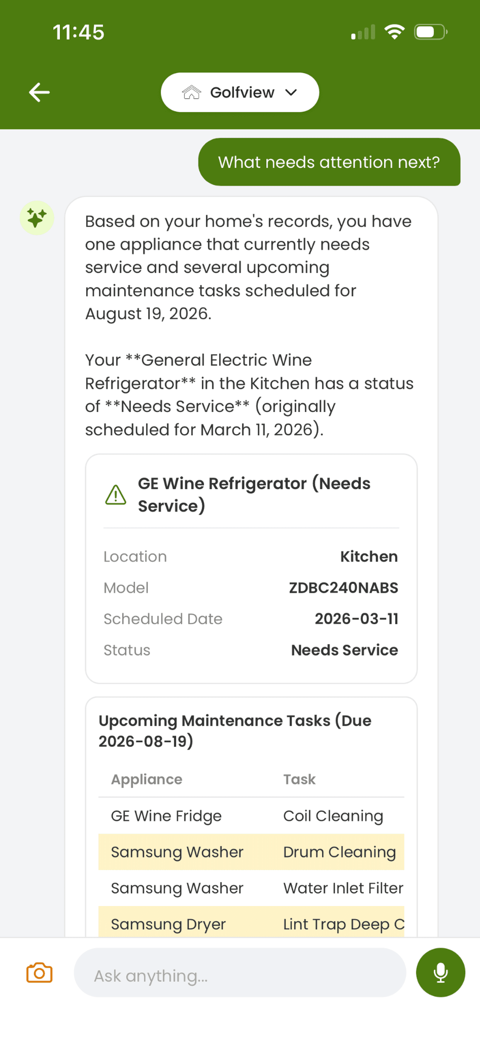Click the Appliance column header
The height and width of the screenshot is (1039, 480).
tap(147, 779)
